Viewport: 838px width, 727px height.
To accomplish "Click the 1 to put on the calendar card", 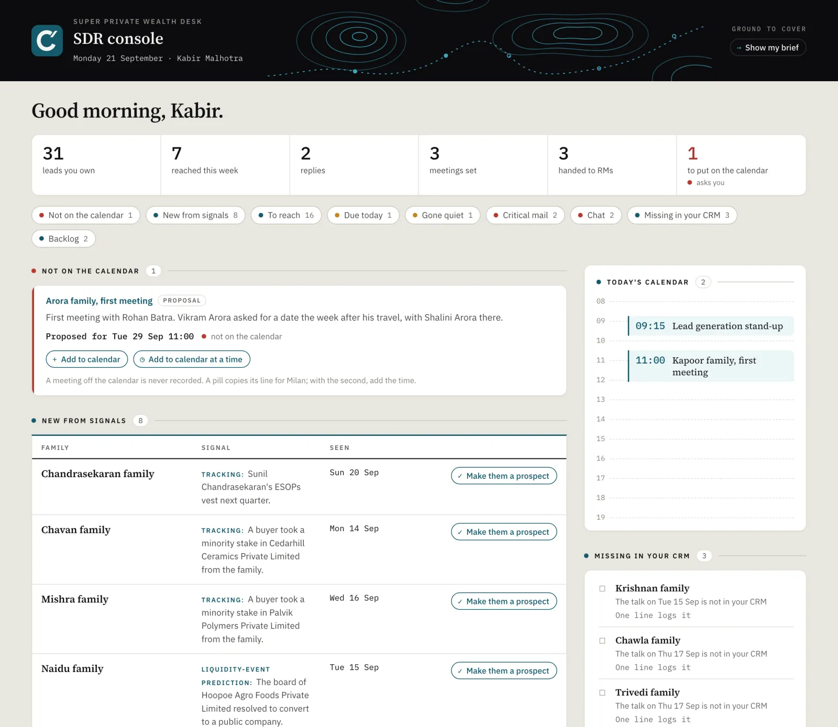I will [741, 165].
